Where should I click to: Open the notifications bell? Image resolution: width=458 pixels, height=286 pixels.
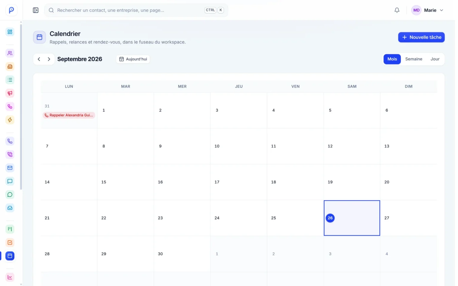tap(397, 10)
